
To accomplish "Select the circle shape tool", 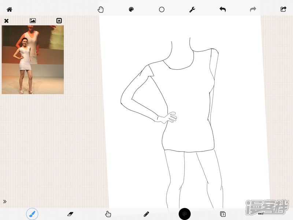I will (162, 10).
